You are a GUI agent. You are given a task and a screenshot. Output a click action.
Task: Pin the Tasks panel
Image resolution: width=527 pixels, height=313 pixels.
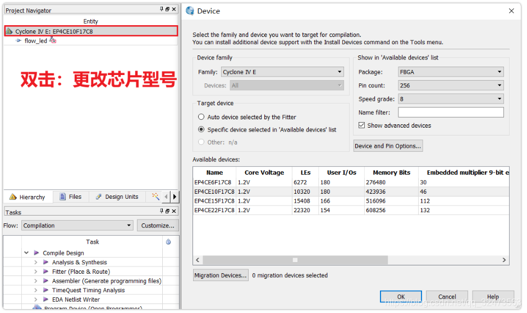162,211
